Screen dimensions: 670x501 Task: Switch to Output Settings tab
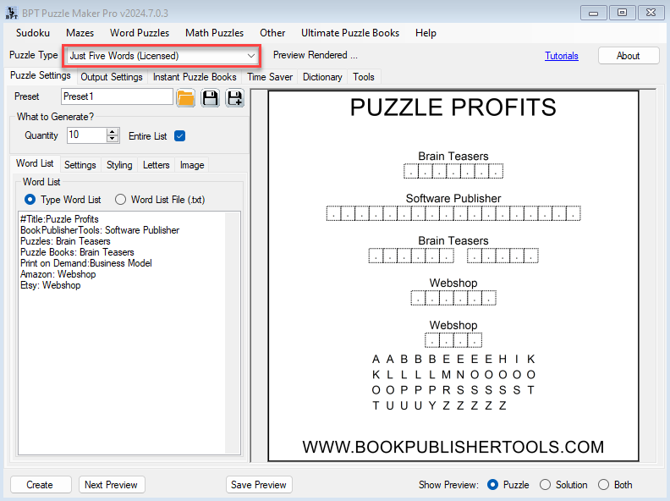(112, 77)
